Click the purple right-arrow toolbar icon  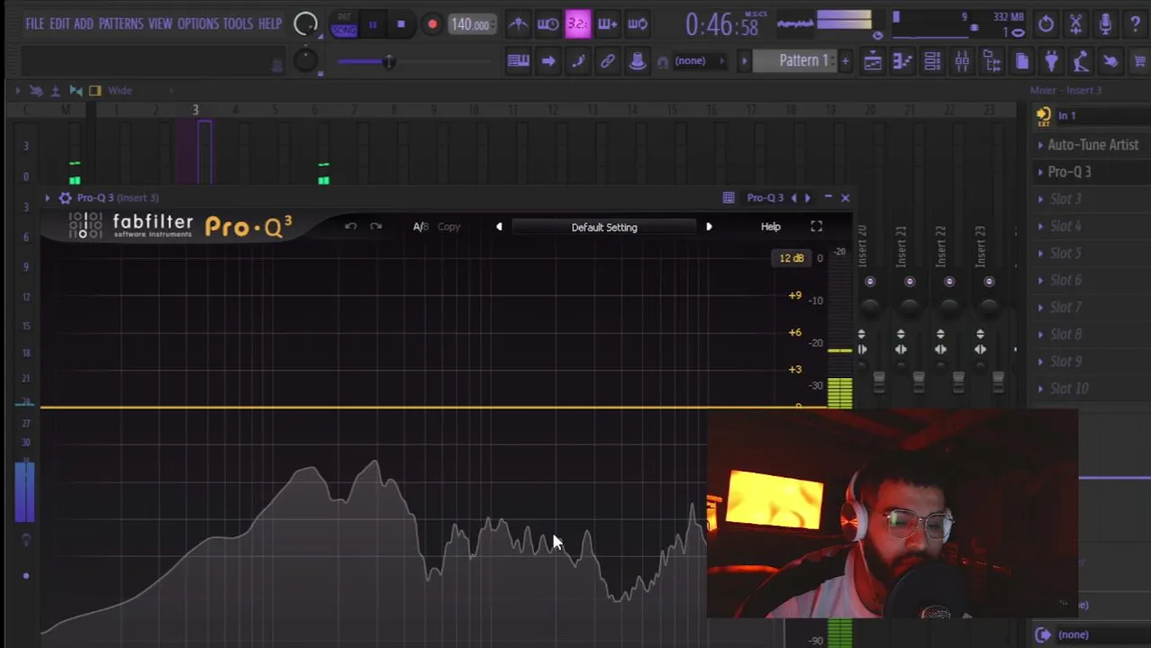coord(548,61)
